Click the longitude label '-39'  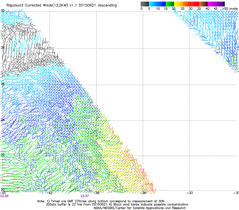[x=96, y=193]
